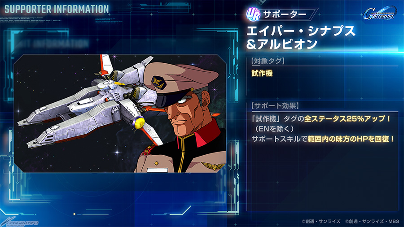Click the SUPPORTER INFORMATION header
The image size is (404, 227).
57,9
